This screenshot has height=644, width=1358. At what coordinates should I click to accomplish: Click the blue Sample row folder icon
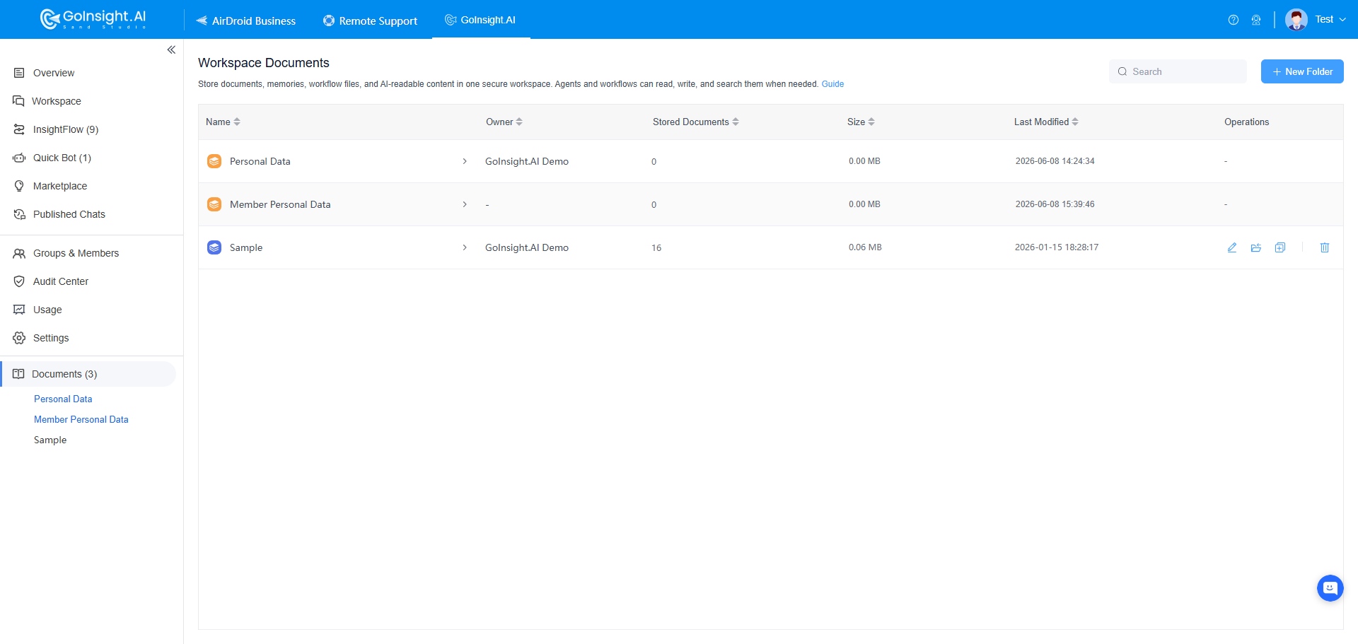pos(214,247)
